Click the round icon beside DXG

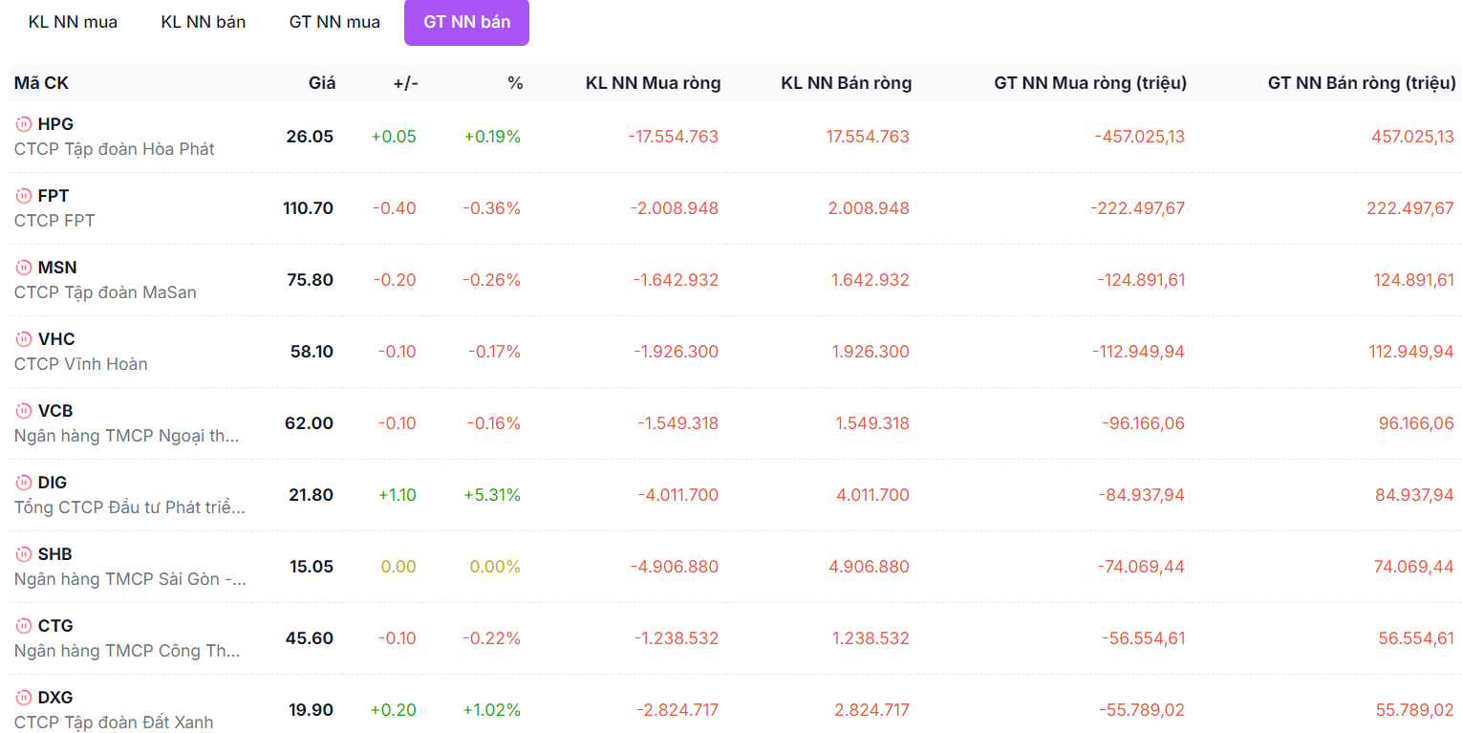coord(23,698)
